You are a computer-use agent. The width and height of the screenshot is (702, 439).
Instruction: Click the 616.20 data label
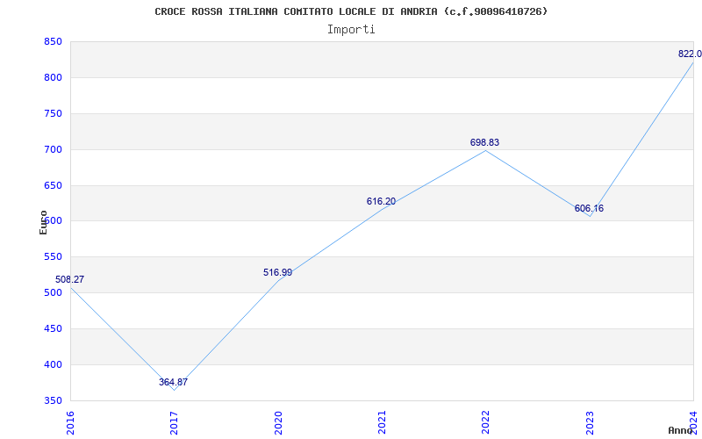point(381,202)
